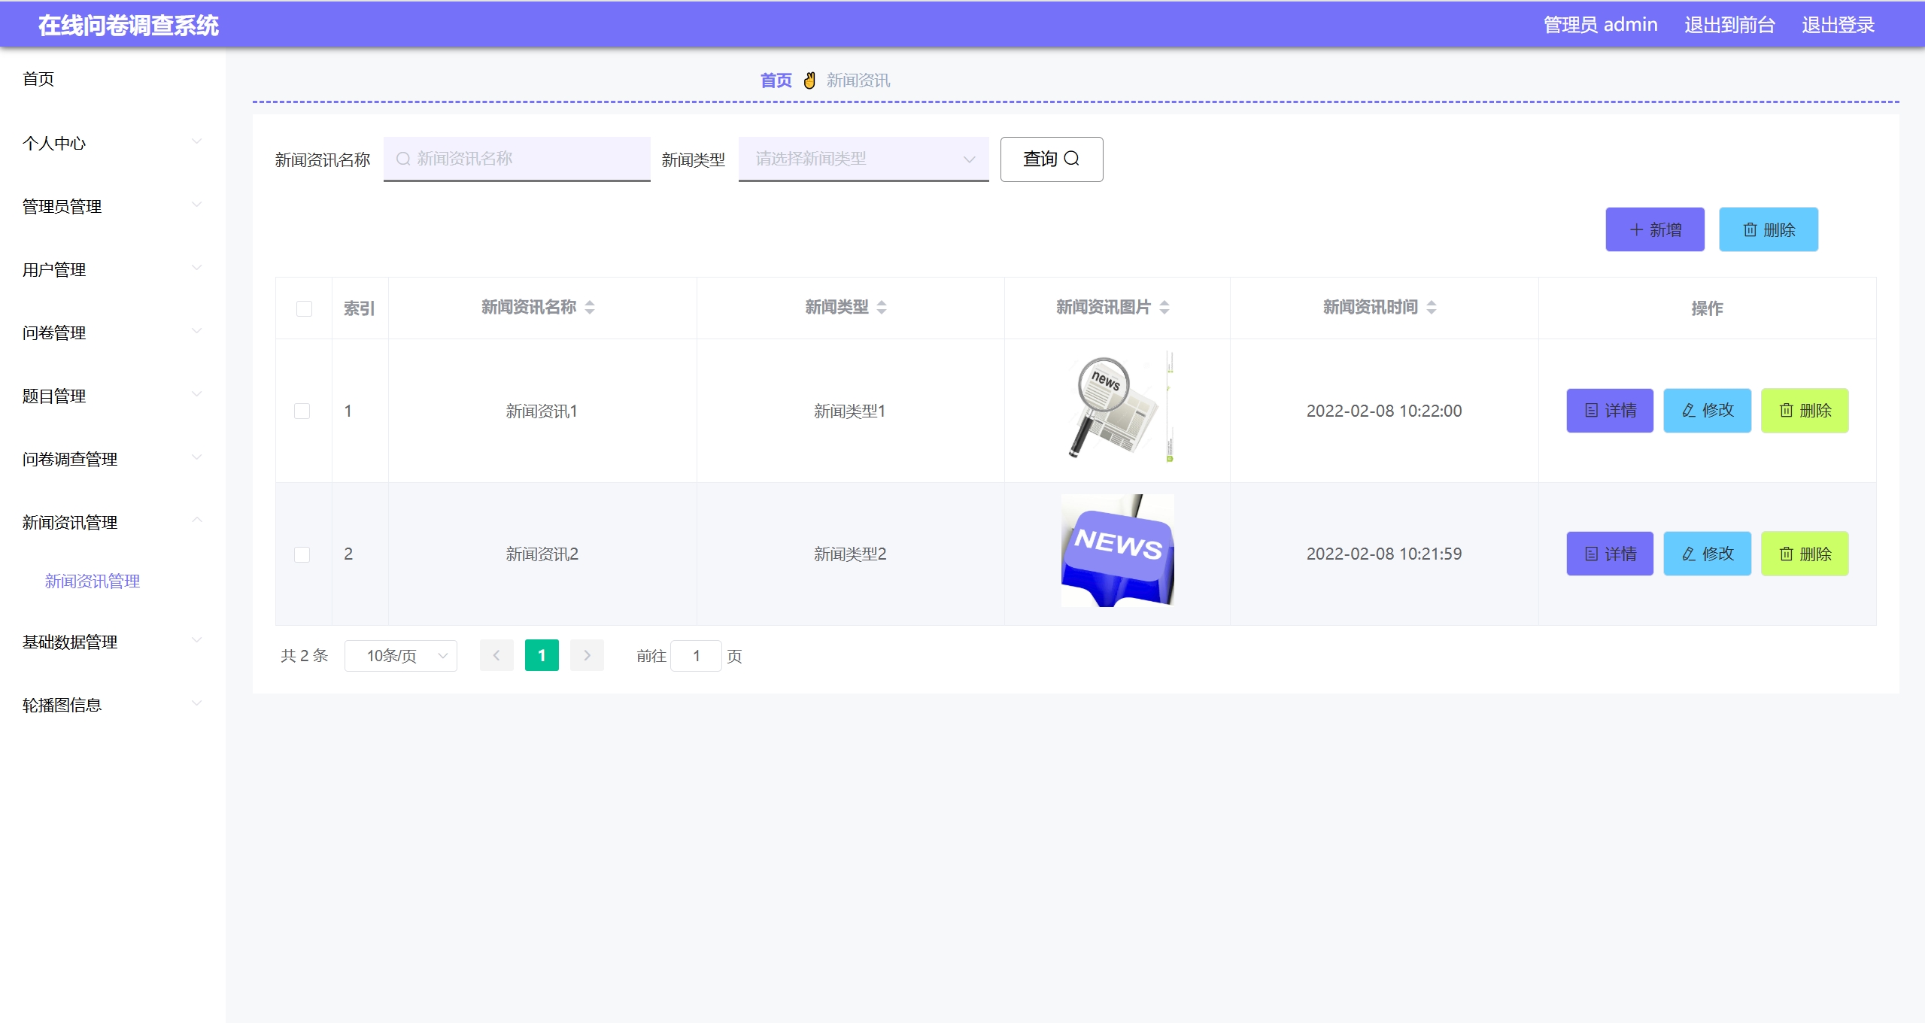Click the sort arrows beside 新闻类型 header

click(x=882, y=308)
